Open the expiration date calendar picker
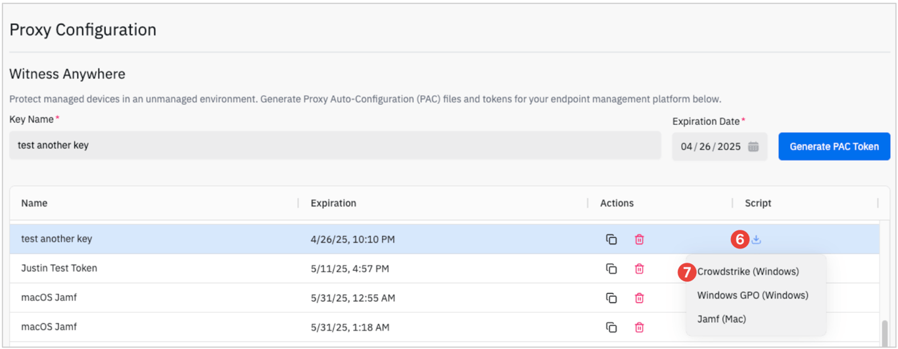The image size is (898, 349). [x=753, y=147]
